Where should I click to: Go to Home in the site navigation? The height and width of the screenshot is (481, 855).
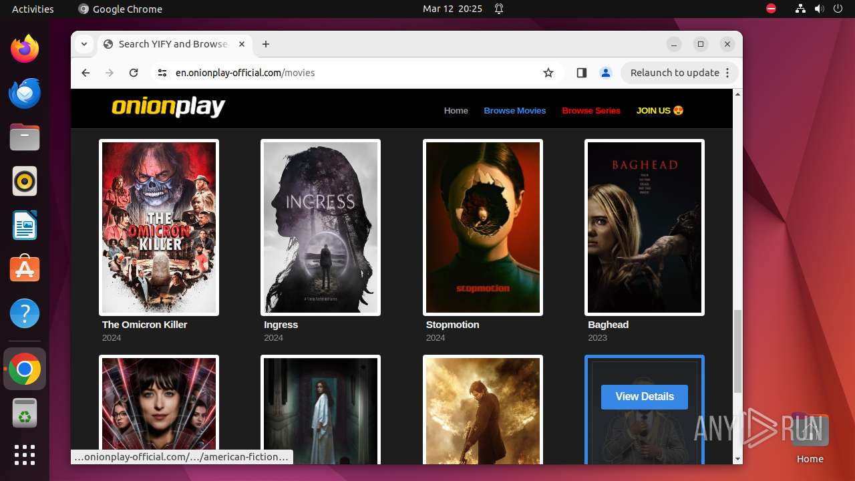456,111
